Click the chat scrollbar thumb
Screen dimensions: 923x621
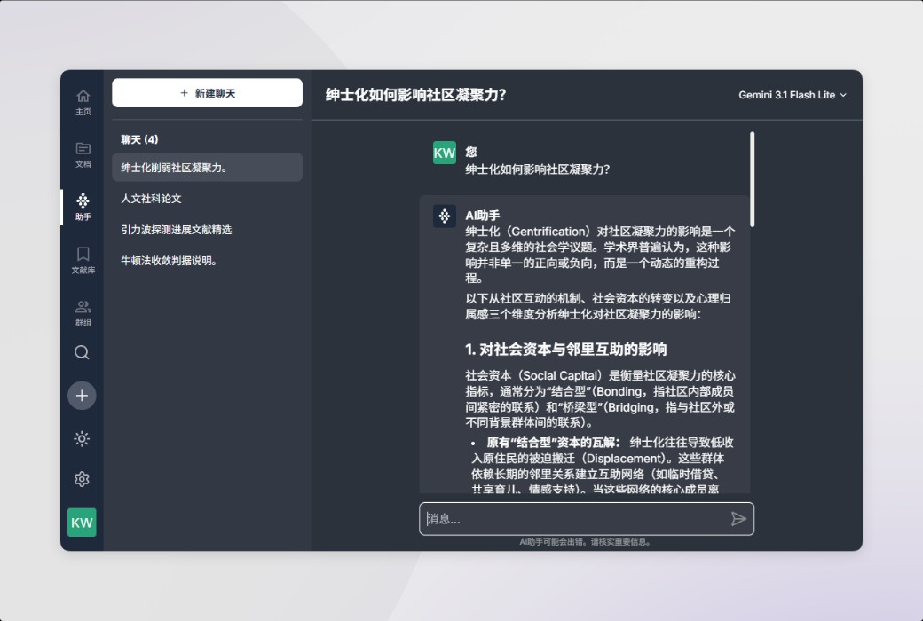[753, 179]
